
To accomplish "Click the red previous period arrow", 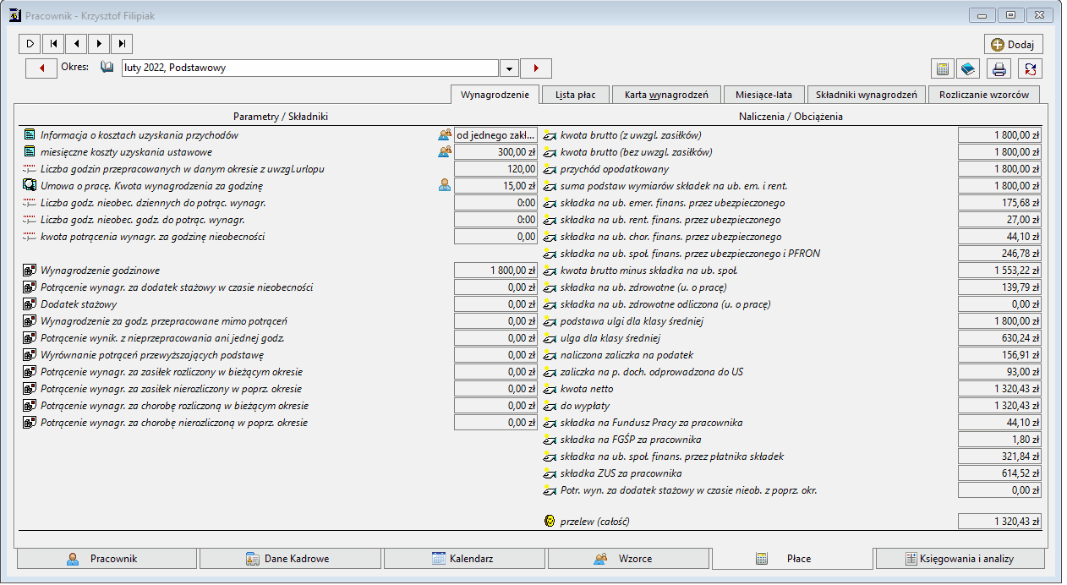I will (41, 68).
